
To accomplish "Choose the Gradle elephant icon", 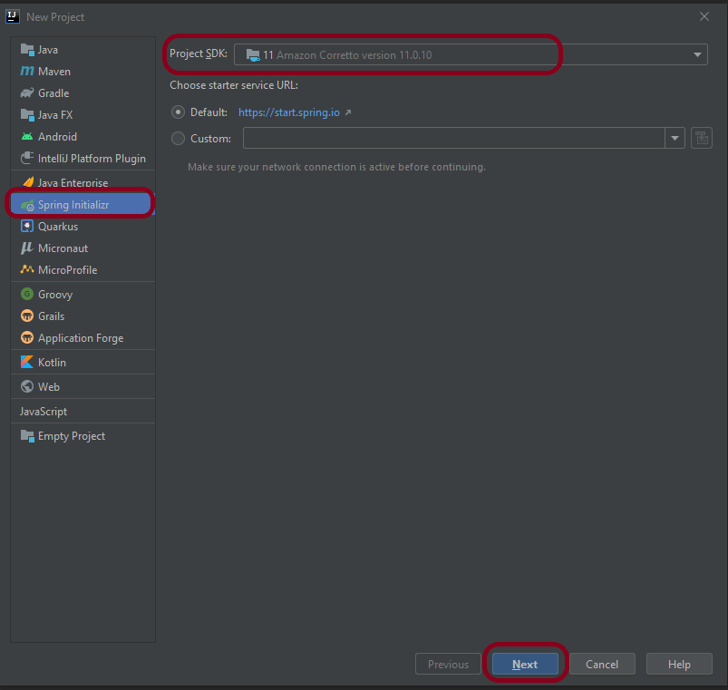I will (x=27, y=93).
